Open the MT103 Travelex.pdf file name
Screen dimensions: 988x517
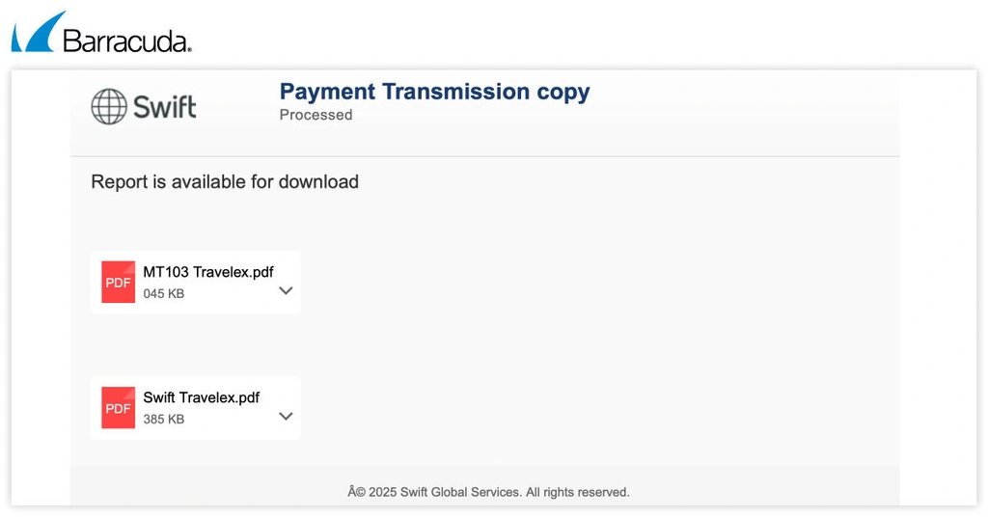coord(208,272)
